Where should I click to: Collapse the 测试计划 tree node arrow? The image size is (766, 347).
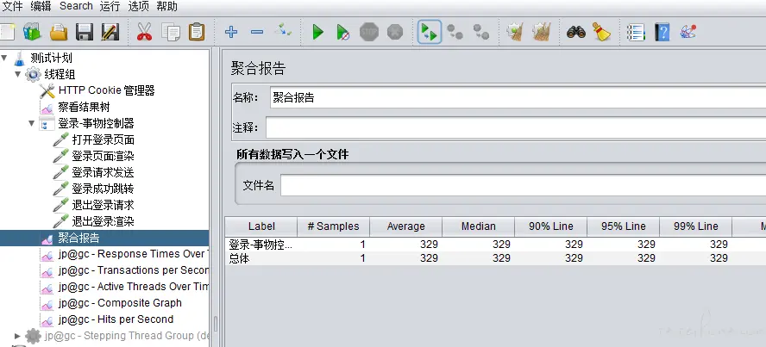4,59
